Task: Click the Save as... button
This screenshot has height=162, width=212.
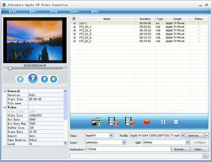Action: (x=195, y=135)
